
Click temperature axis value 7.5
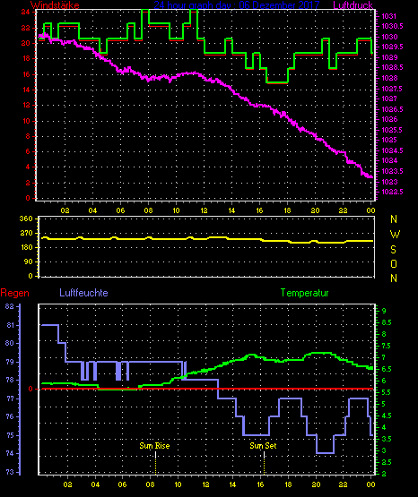(387, 346)
